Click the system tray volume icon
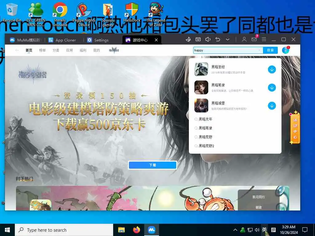The image size is (315, 236). [257, 230]
